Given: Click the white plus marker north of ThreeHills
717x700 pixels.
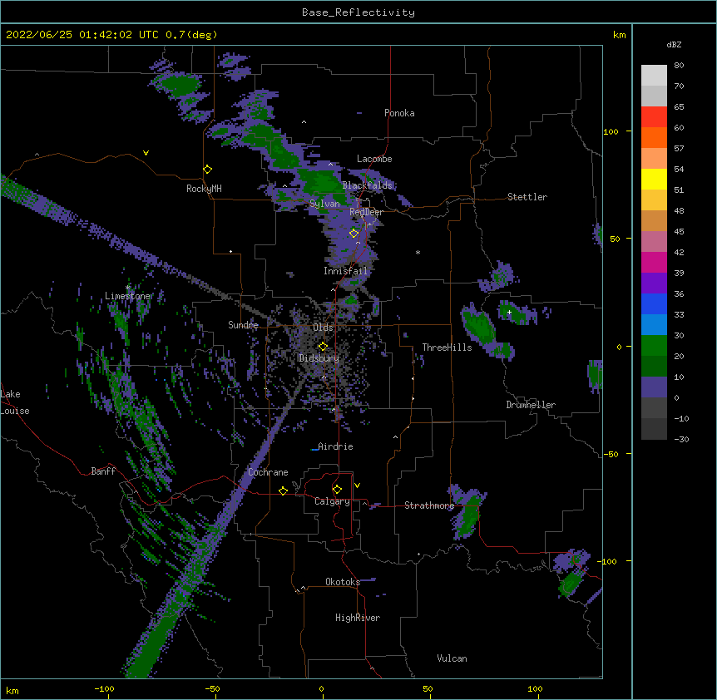Looking at the screenshot, I should 509,312.
